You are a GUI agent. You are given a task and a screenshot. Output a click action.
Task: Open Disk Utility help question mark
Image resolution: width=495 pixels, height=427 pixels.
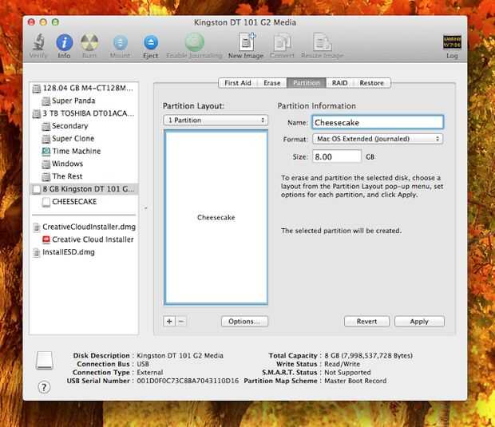(44, 387)
